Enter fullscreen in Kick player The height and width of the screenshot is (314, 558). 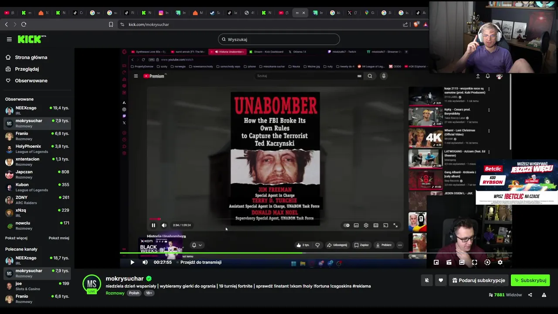click(474, 262)
